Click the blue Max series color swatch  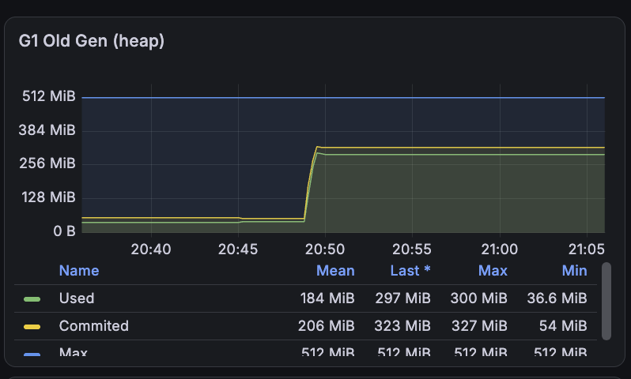click(32, 354)
